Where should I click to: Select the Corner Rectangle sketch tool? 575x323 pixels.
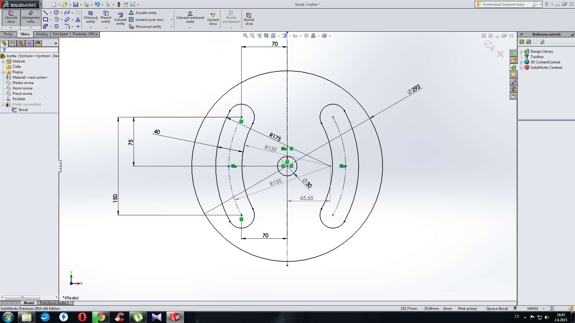(x=46, y=19)
